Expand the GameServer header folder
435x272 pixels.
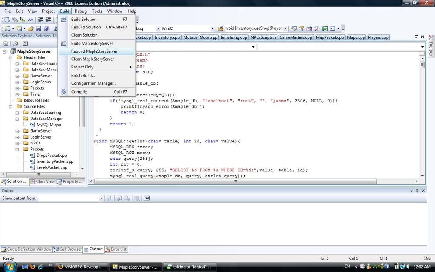17,76
